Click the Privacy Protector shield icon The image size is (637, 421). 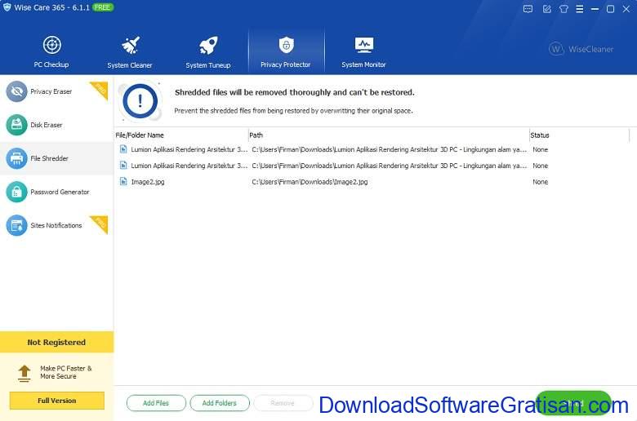tap(287, 45)
